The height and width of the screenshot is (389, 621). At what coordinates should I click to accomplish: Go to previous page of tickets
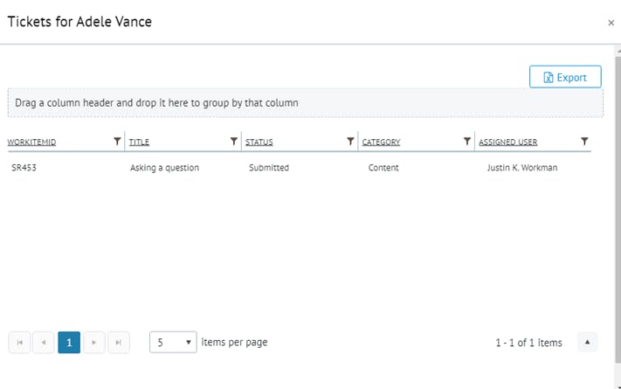44,343
